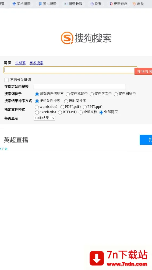Click the icon beside 搜索教程
Screen dimensions: 152x270
66,4
